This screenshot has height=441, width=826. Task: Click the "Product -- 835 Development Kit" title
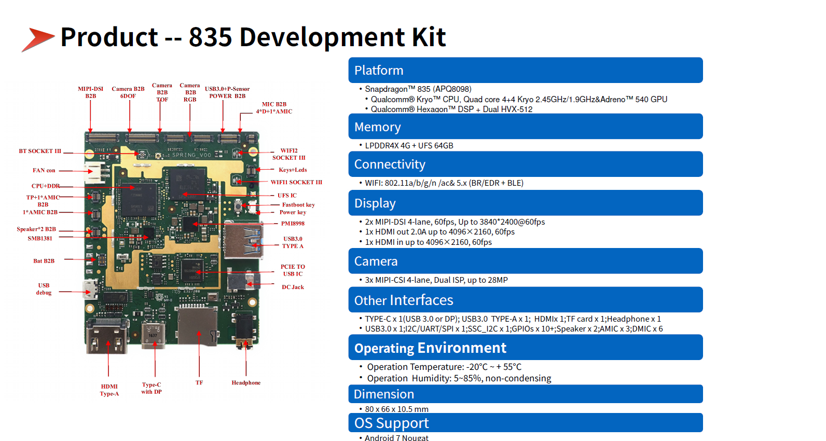[x=253, y=37]
